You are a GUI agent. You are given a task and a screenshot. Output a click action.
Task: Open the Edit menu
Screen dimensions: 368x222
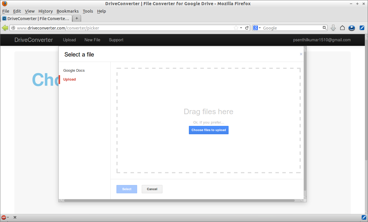click(x=17, y=11)
